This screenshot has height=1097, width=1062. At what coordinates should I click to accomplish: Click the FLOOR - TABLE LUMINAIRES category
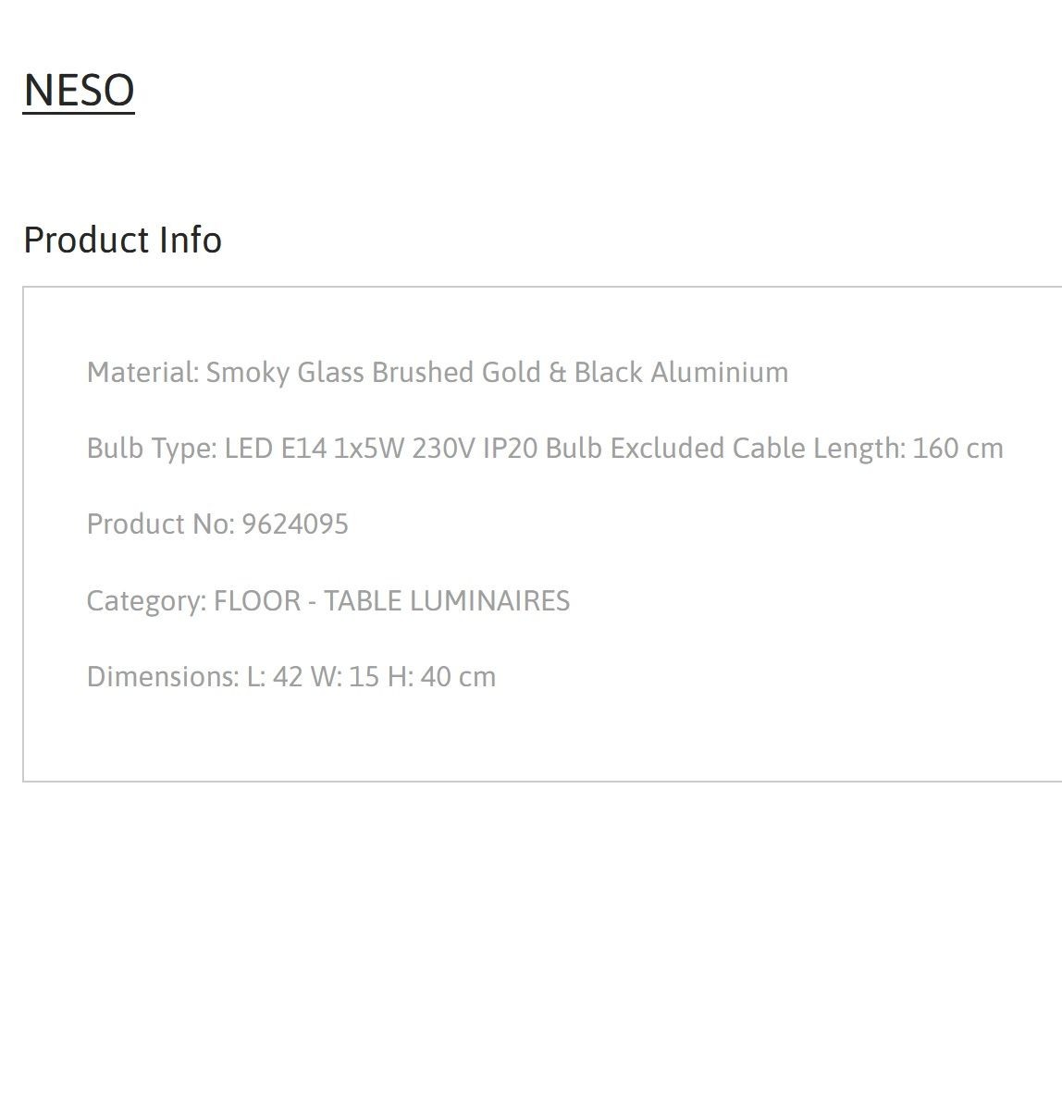coord(392,601)
